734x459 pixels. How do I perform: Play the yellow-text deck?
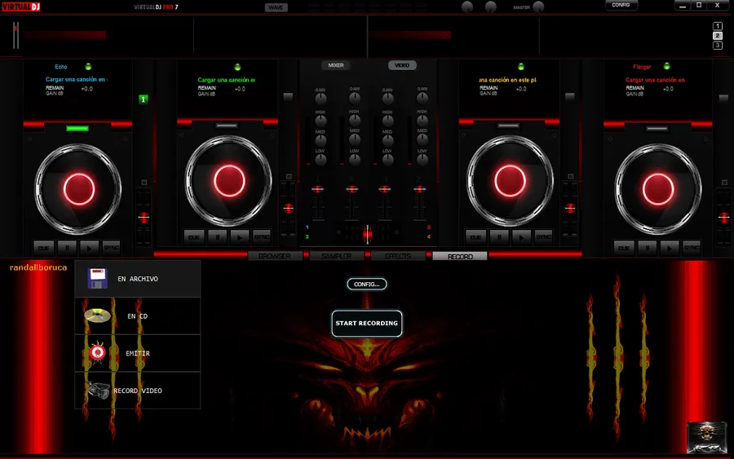pyautogui.click(x=521, y=237)
